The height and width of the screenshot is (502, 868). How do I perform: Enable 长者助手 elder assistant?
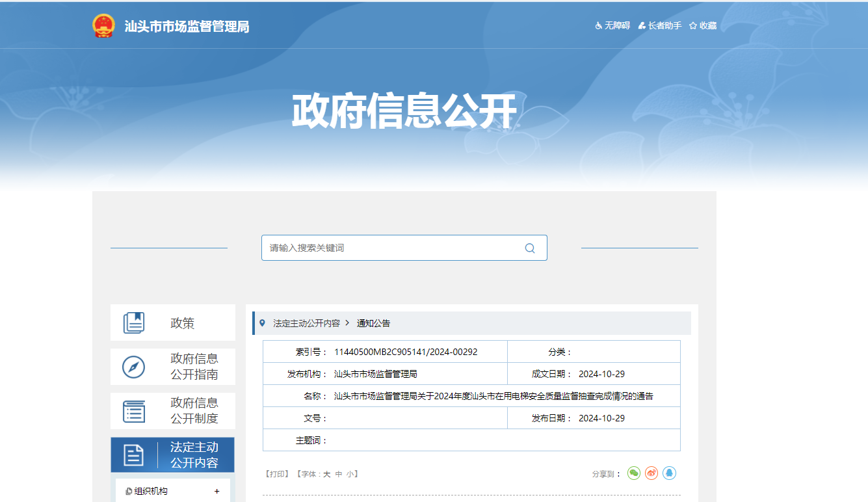pyautogui.click(x=660, y=25)
